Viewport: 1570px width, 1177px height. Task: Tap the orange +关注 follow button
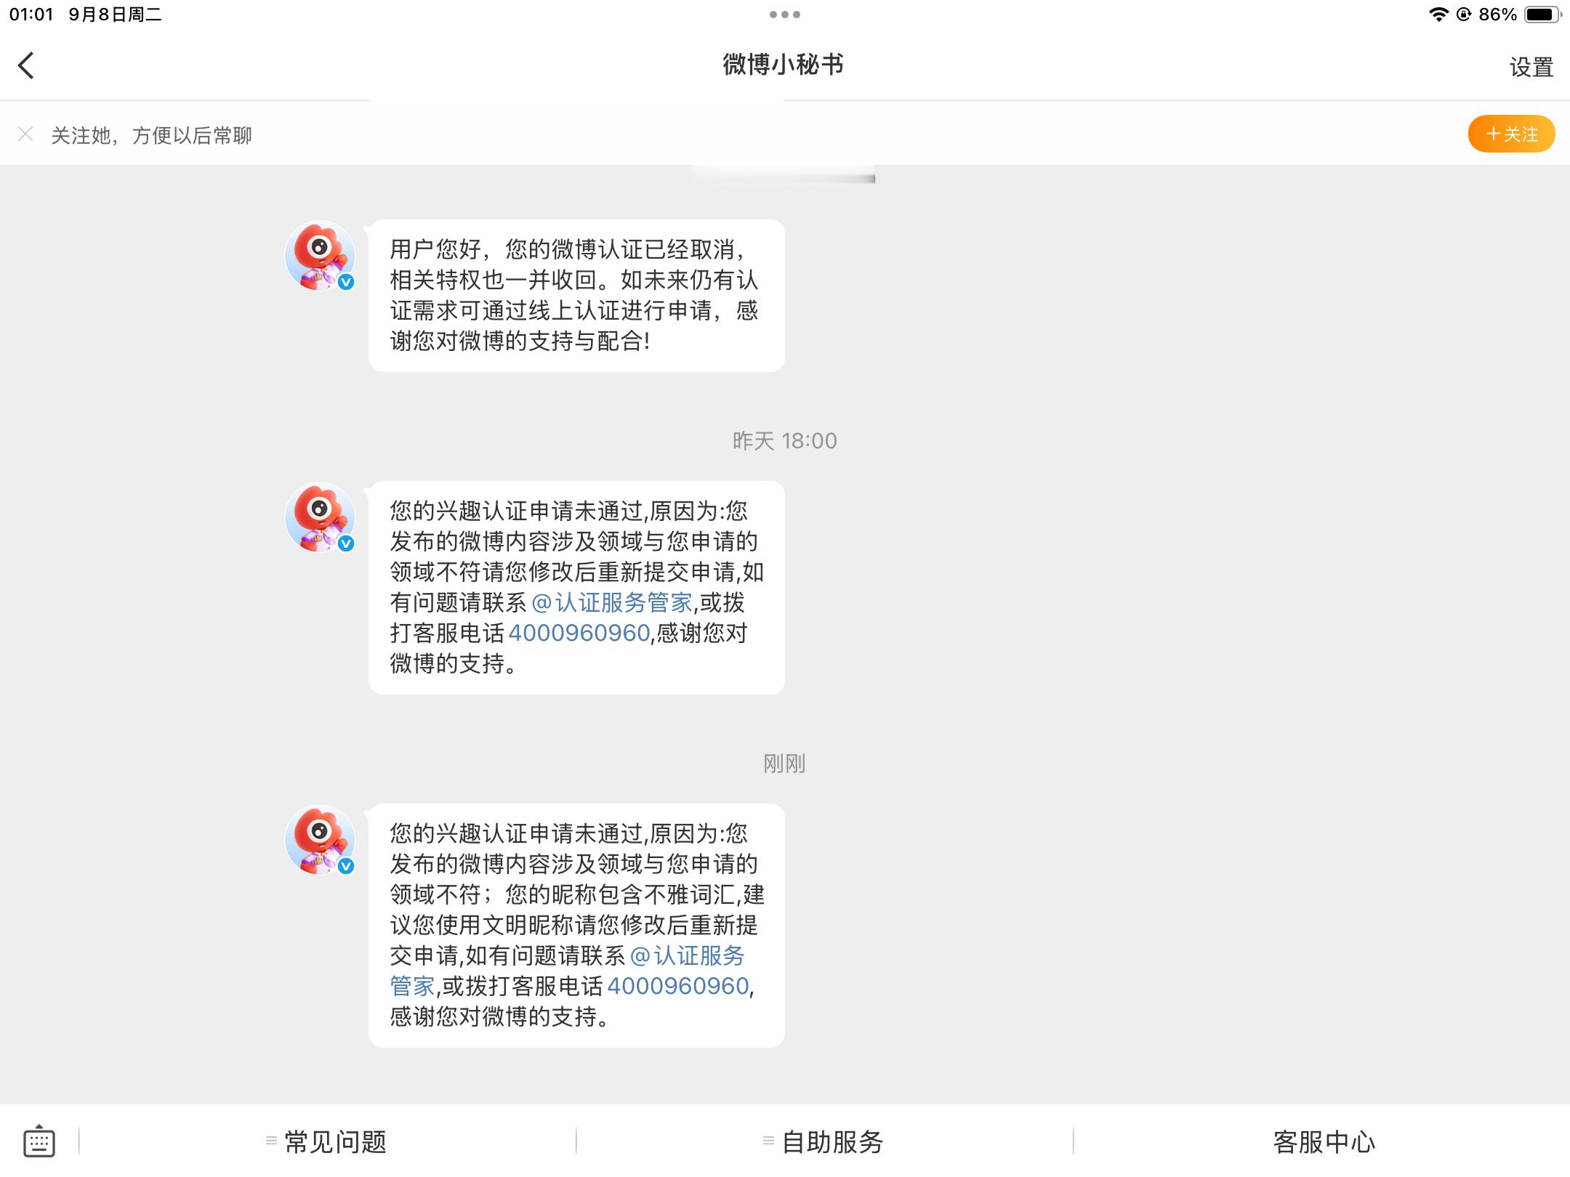(x=1511, y=134)
